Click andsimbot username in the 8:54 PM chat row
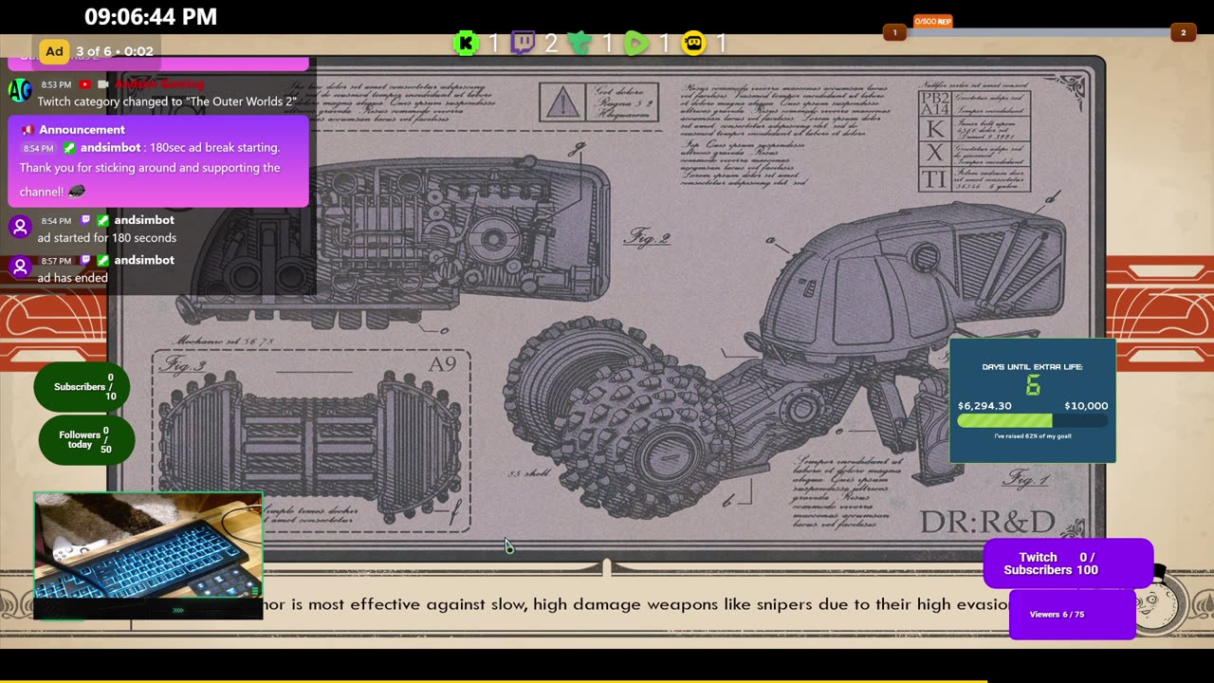This screenshot has width=1214, height=683. (x=144, y=220)
